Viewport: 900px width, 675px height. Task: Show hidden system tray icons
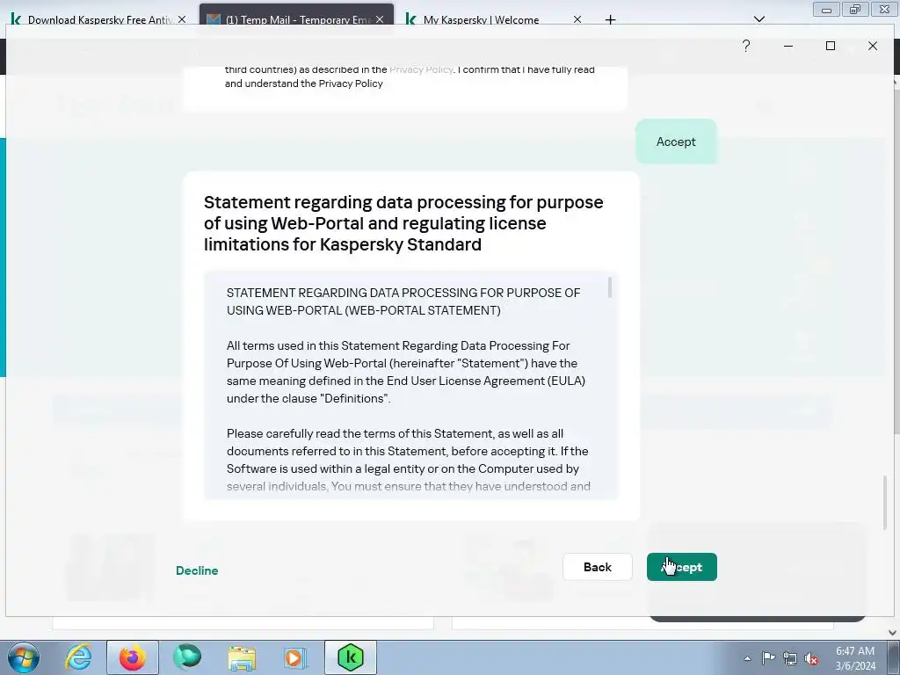tap(747, 658)
